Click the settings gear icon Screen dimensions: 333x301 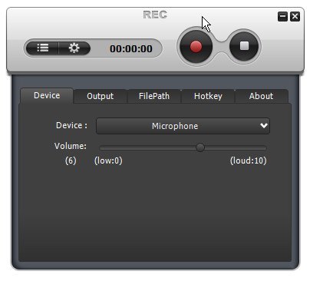[x=74, y=48]
